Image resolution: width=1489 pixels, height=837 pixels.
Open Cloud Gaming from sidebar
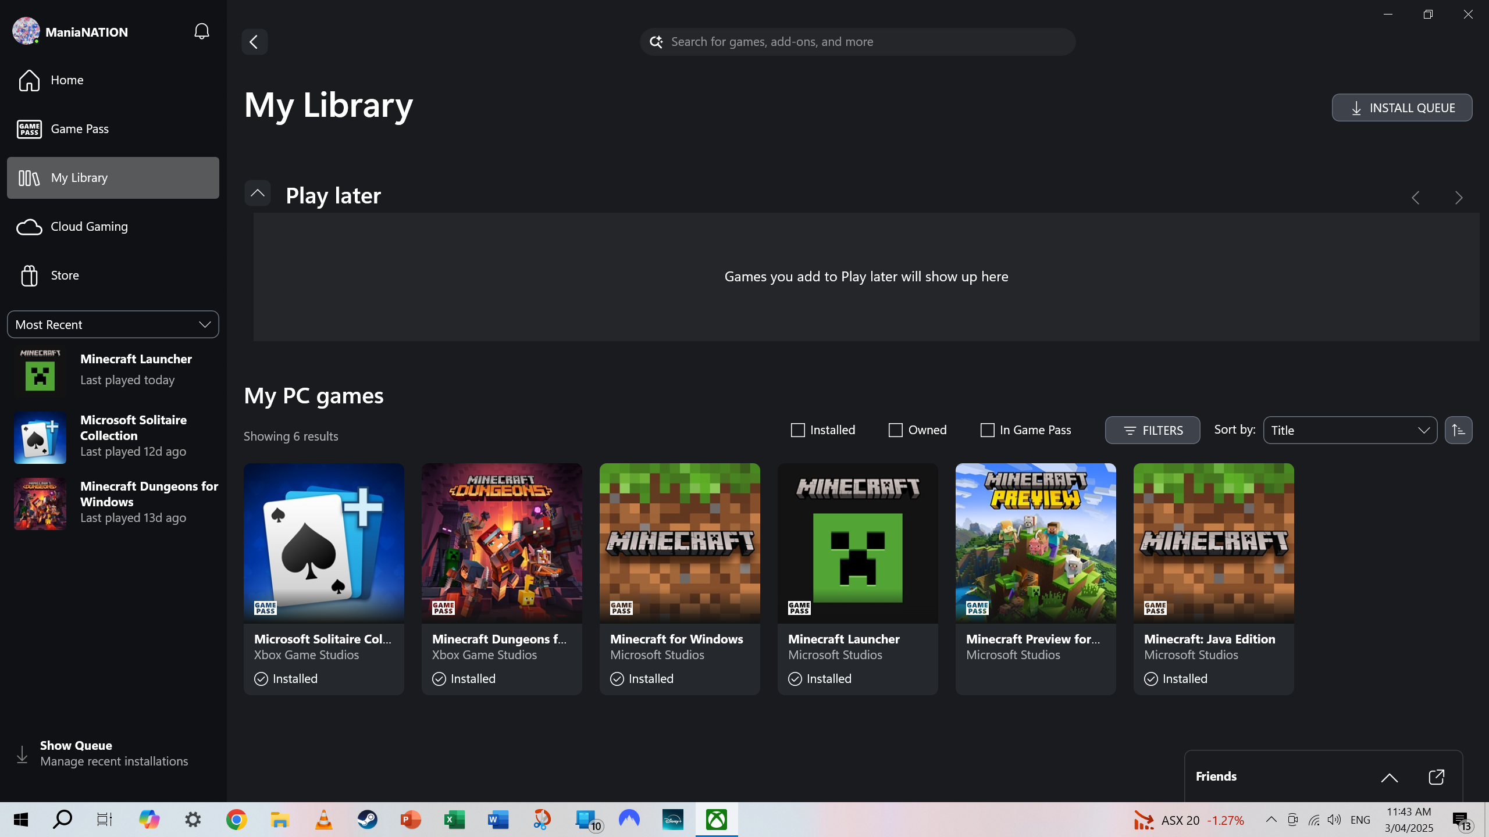[89, 227]
